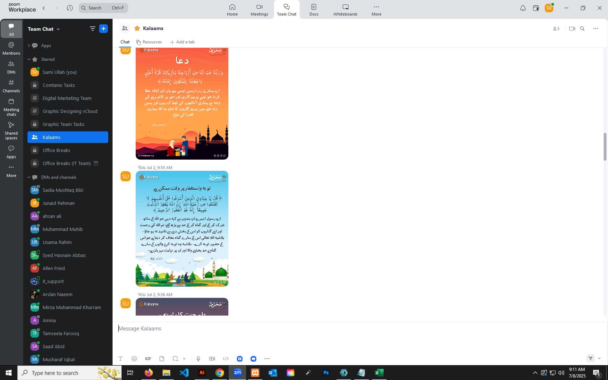
Task: Open Chrome from Windows taskbar
Action: click(219, 373)
